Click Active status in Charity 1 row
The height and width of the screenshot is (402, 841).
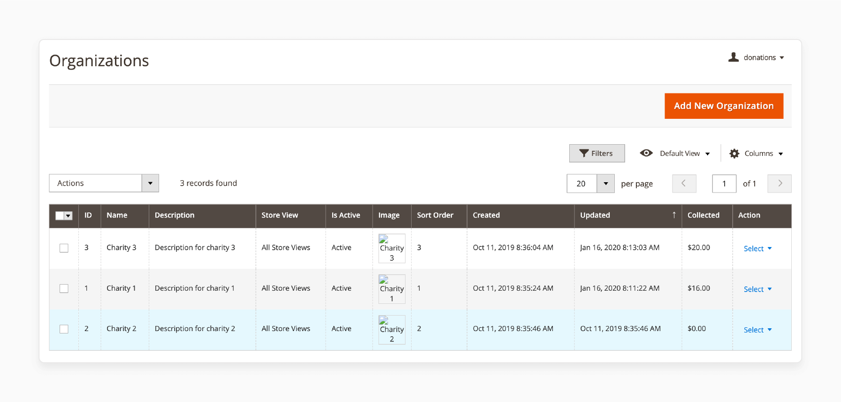pos(341,288)
